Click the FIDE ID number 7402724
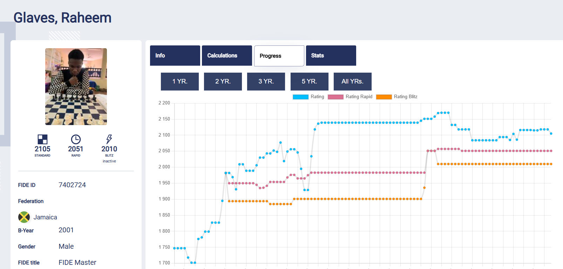Viewport: 563px width, 269px height. click(x=72, y=185)
